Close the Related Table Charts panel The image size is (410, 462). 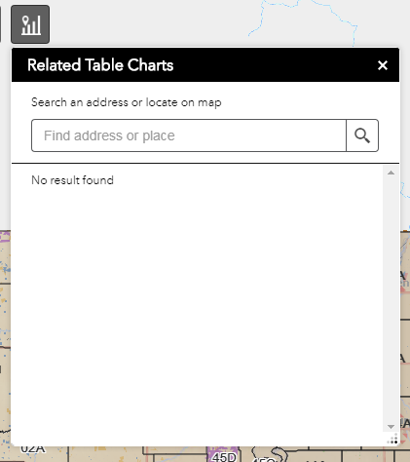coord(383,65)
